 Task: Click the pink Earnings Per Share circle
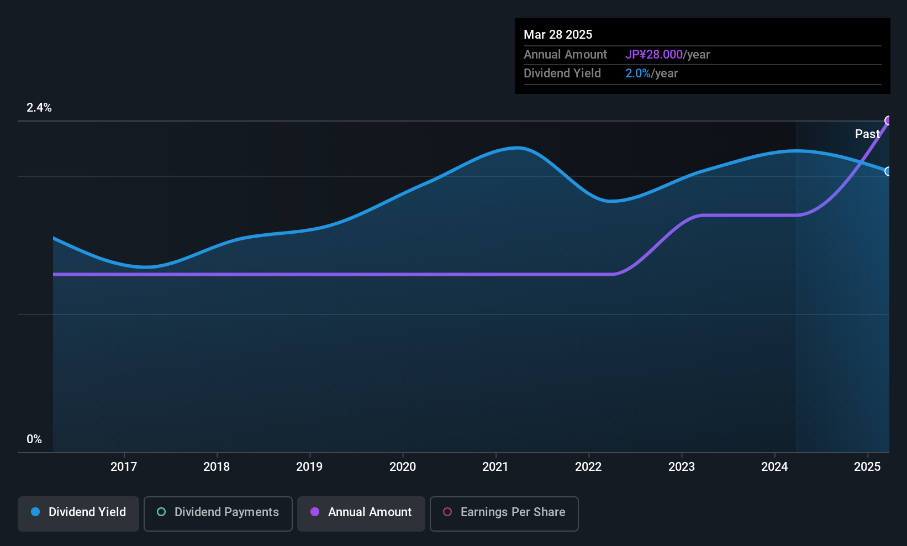click(x=447, y=512)
